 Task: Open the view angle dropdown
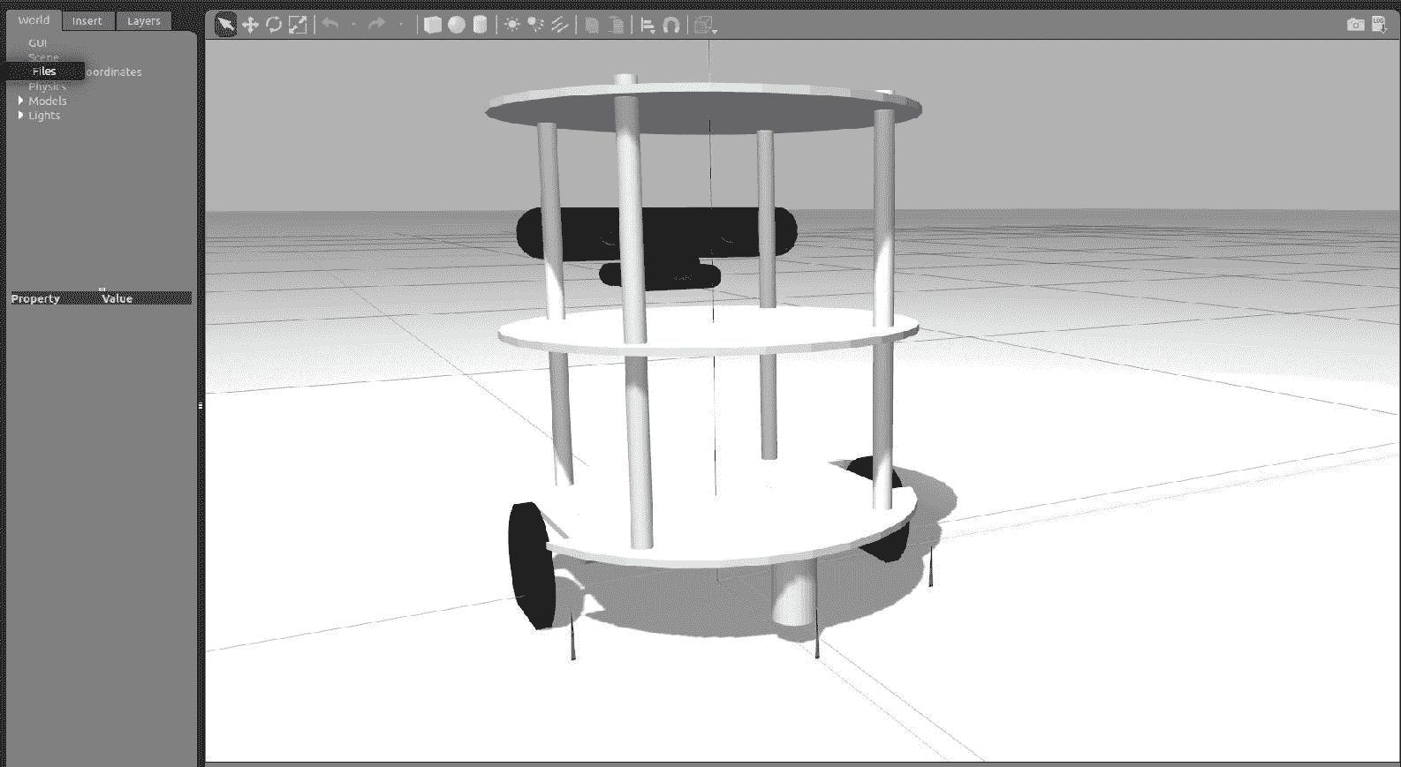click(x=704, y=26)
